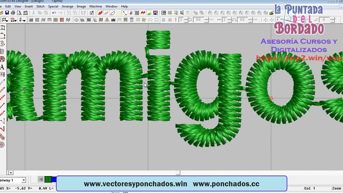343x193 pixels.
Task: Toggle show connectors icon
Action: [x=125, y=13]
